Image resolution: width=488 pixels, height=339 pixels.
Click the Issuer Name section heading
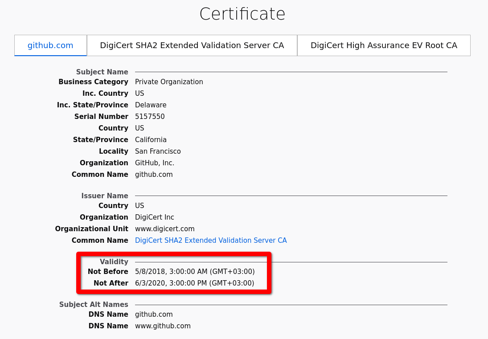coord(105,196)
